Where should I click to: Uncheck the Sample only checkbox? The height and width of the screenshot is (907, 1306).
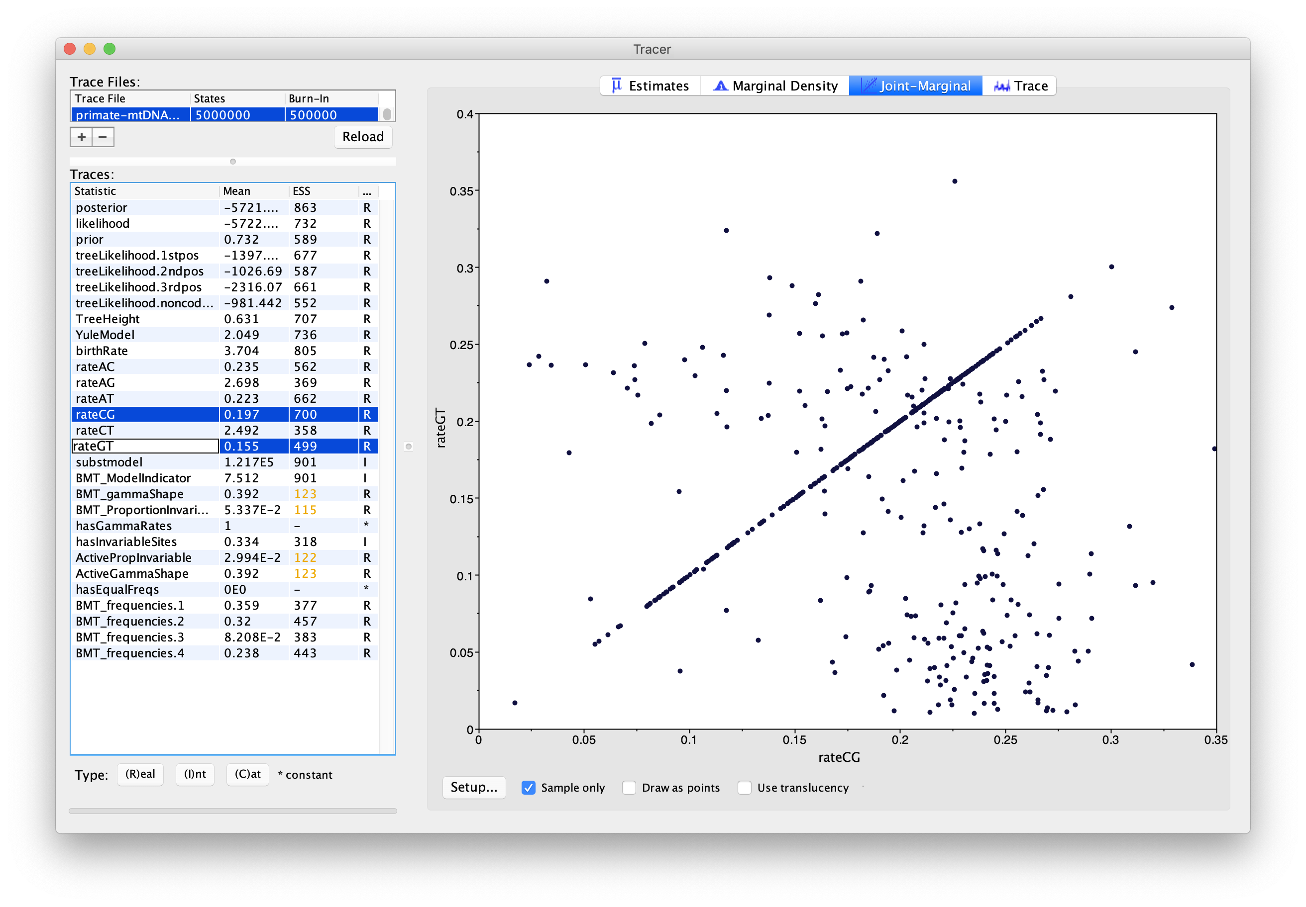point(529,788)
